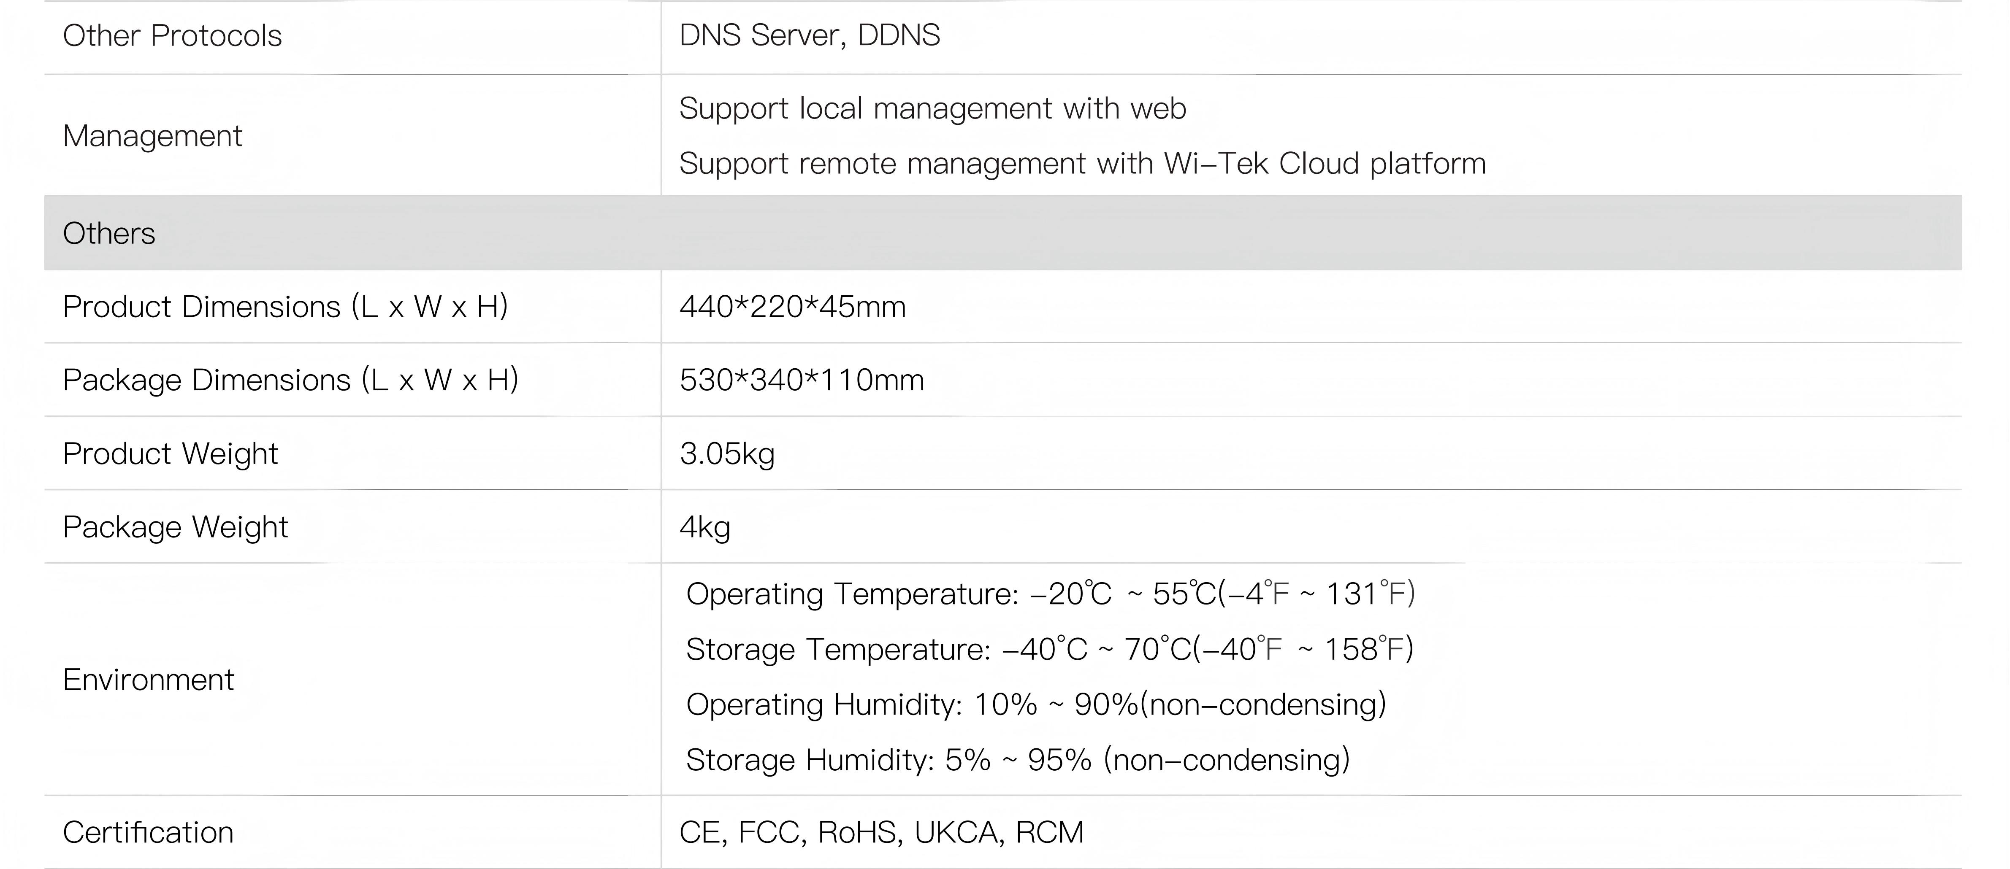The width and height of the screenshot is (2010, 869).
Task: Click the 530*340*110mm package value
Action: 802,380
